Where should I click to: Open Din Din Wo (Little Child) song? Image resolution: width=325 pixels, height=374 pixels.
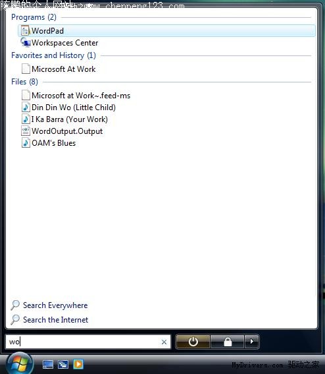(x=74, y=108)
